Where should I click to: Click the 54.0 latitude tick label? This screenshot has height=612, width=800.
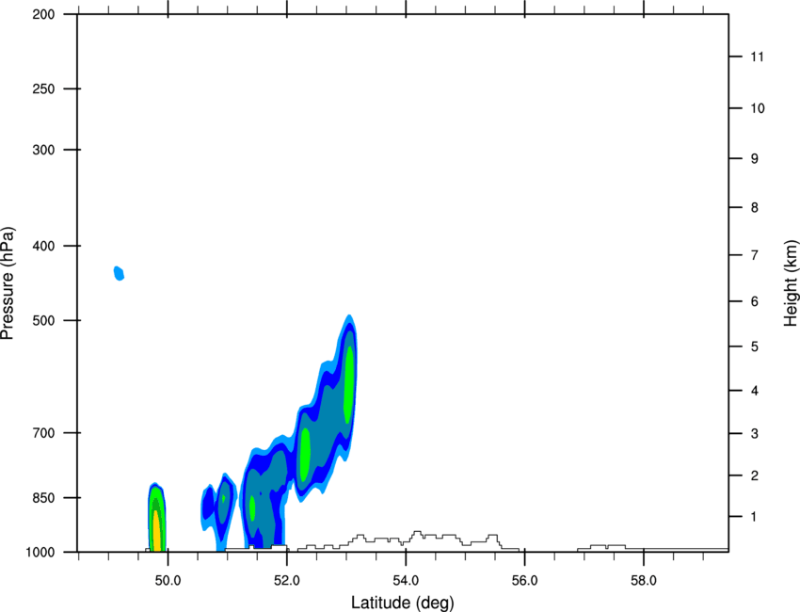pos(406,581)
